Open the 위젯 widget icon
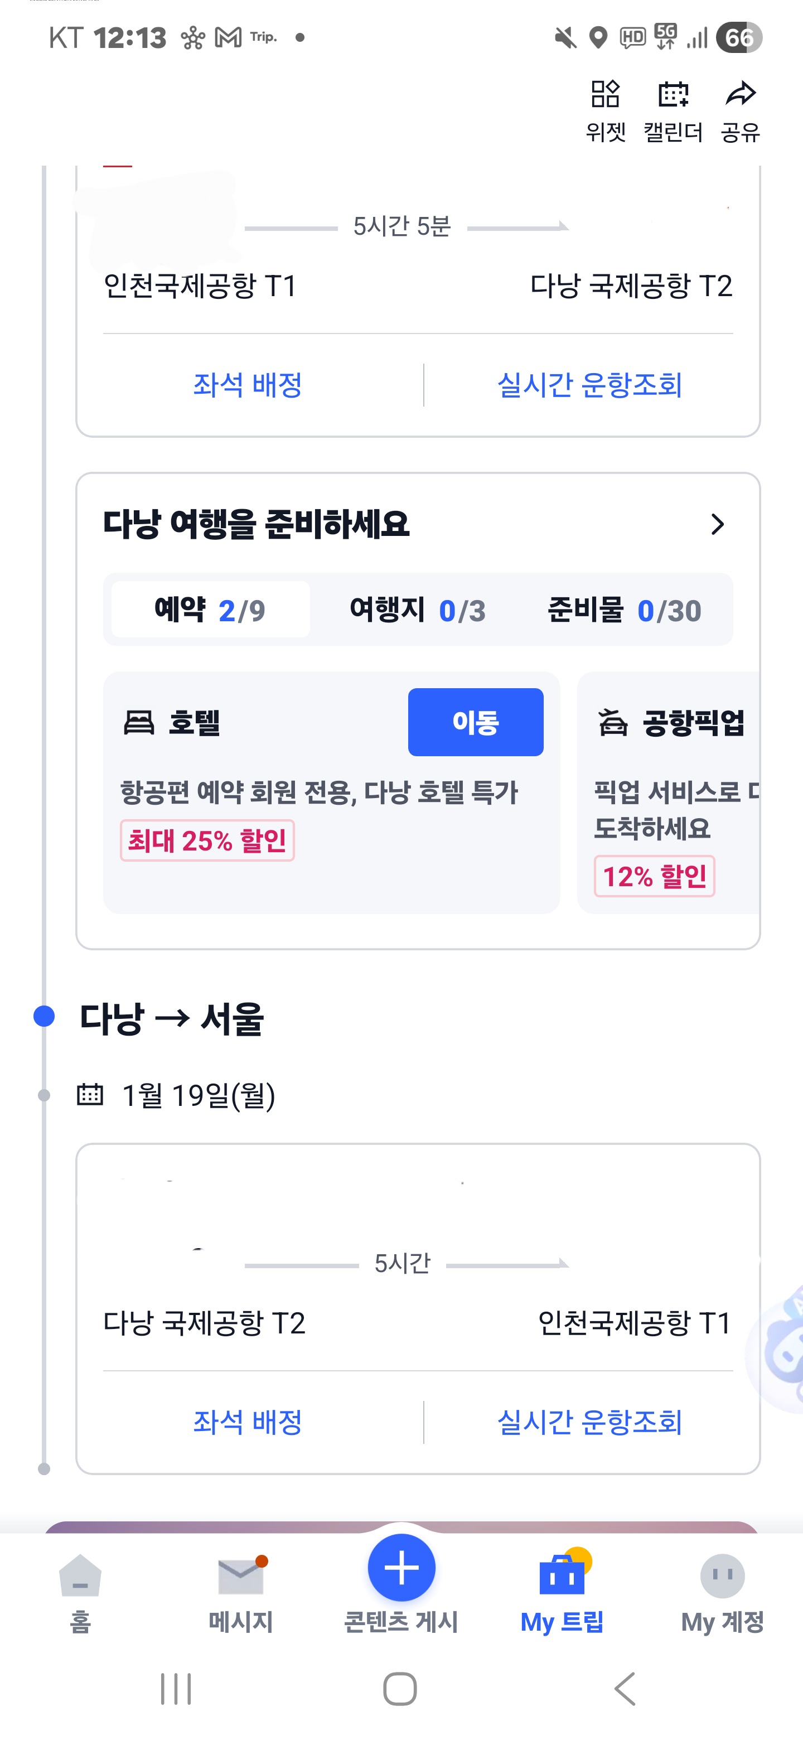This screenshot has height=1740, width=803. click(605, 95)
